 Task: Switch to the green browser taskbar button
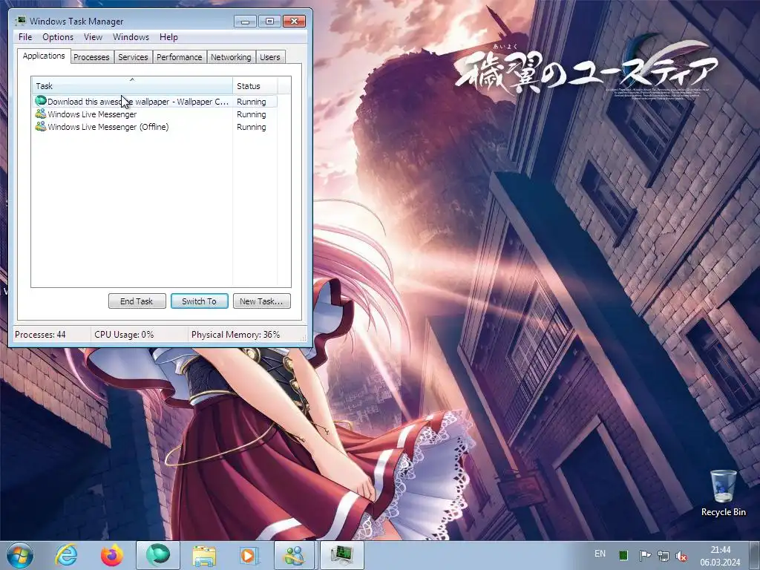click(158, 555)
